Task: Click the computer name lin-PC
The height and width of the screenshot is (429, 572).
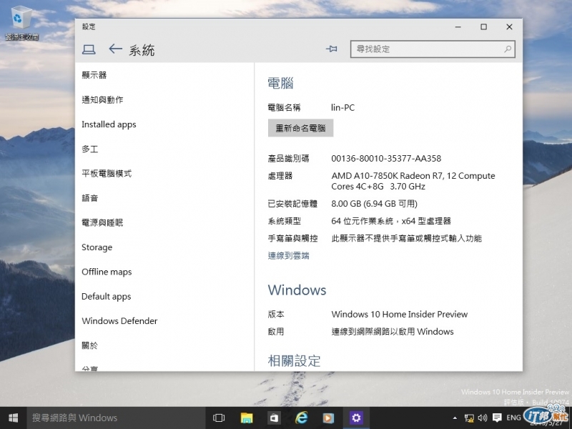Action: [x=342, y=108]
